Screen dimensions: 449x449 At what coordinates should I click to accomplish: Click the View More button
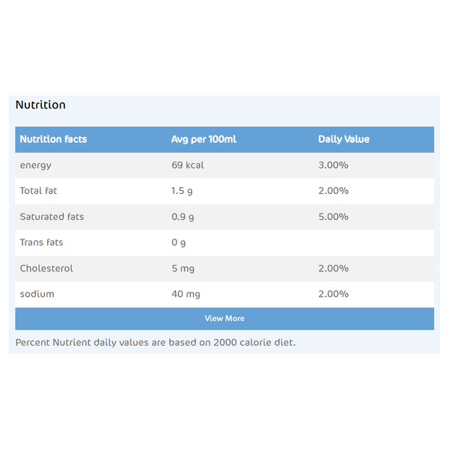[224, 319]
